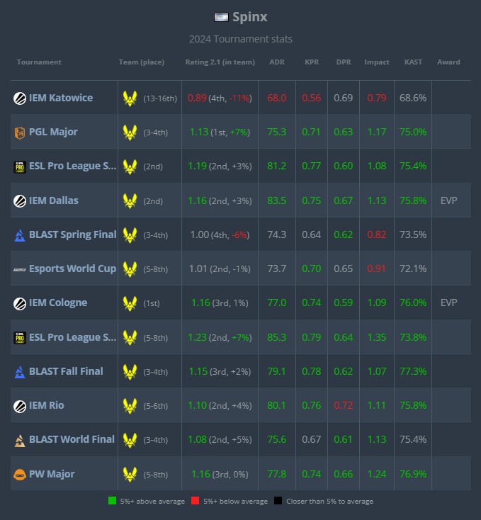Click the Vitality team logo in the IEM Cologne row

click(x=130, y=303)
